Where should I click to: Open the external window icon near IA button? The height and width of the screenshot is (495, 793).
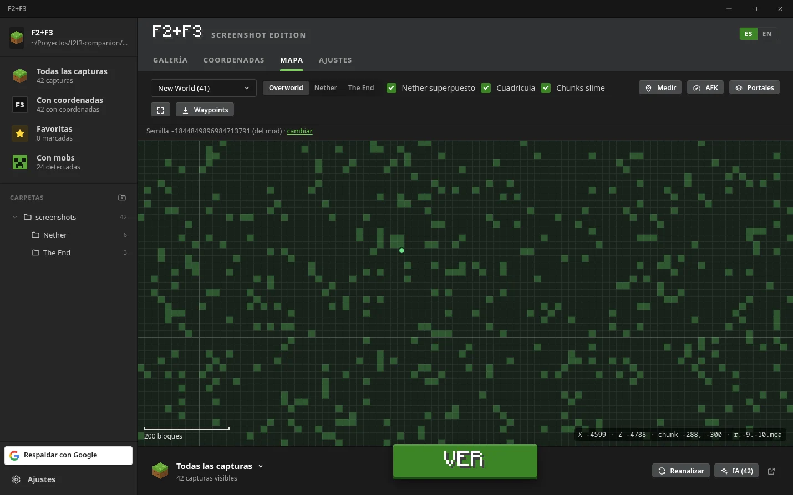click(x=771, y=471)
